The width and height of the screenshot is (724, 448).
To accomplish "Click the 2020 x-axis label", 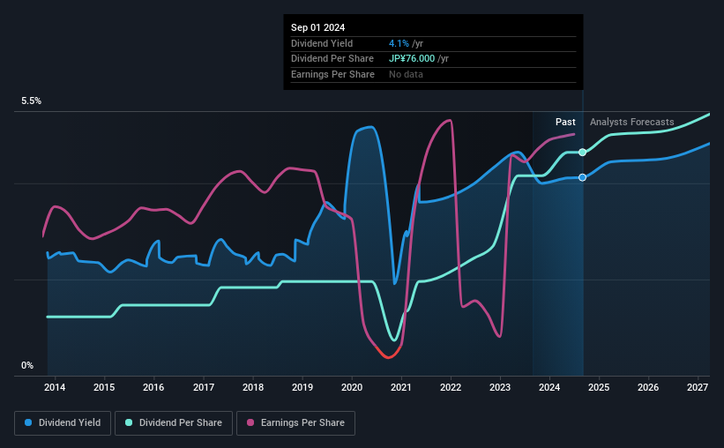I will click(x=352, y=387).
